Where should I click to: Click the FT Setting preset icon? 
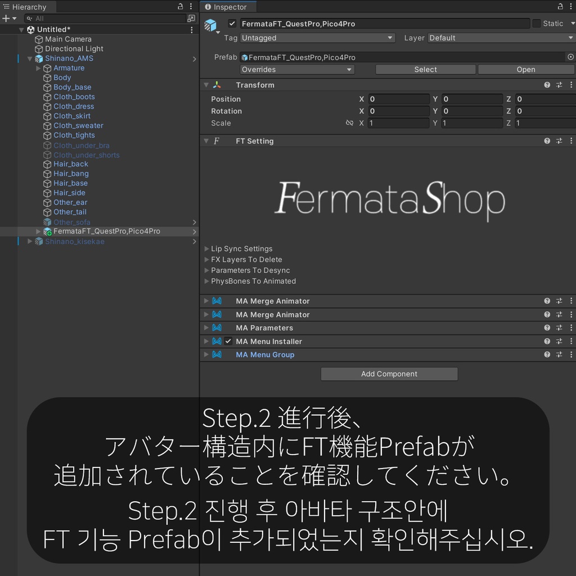point(559,141)
